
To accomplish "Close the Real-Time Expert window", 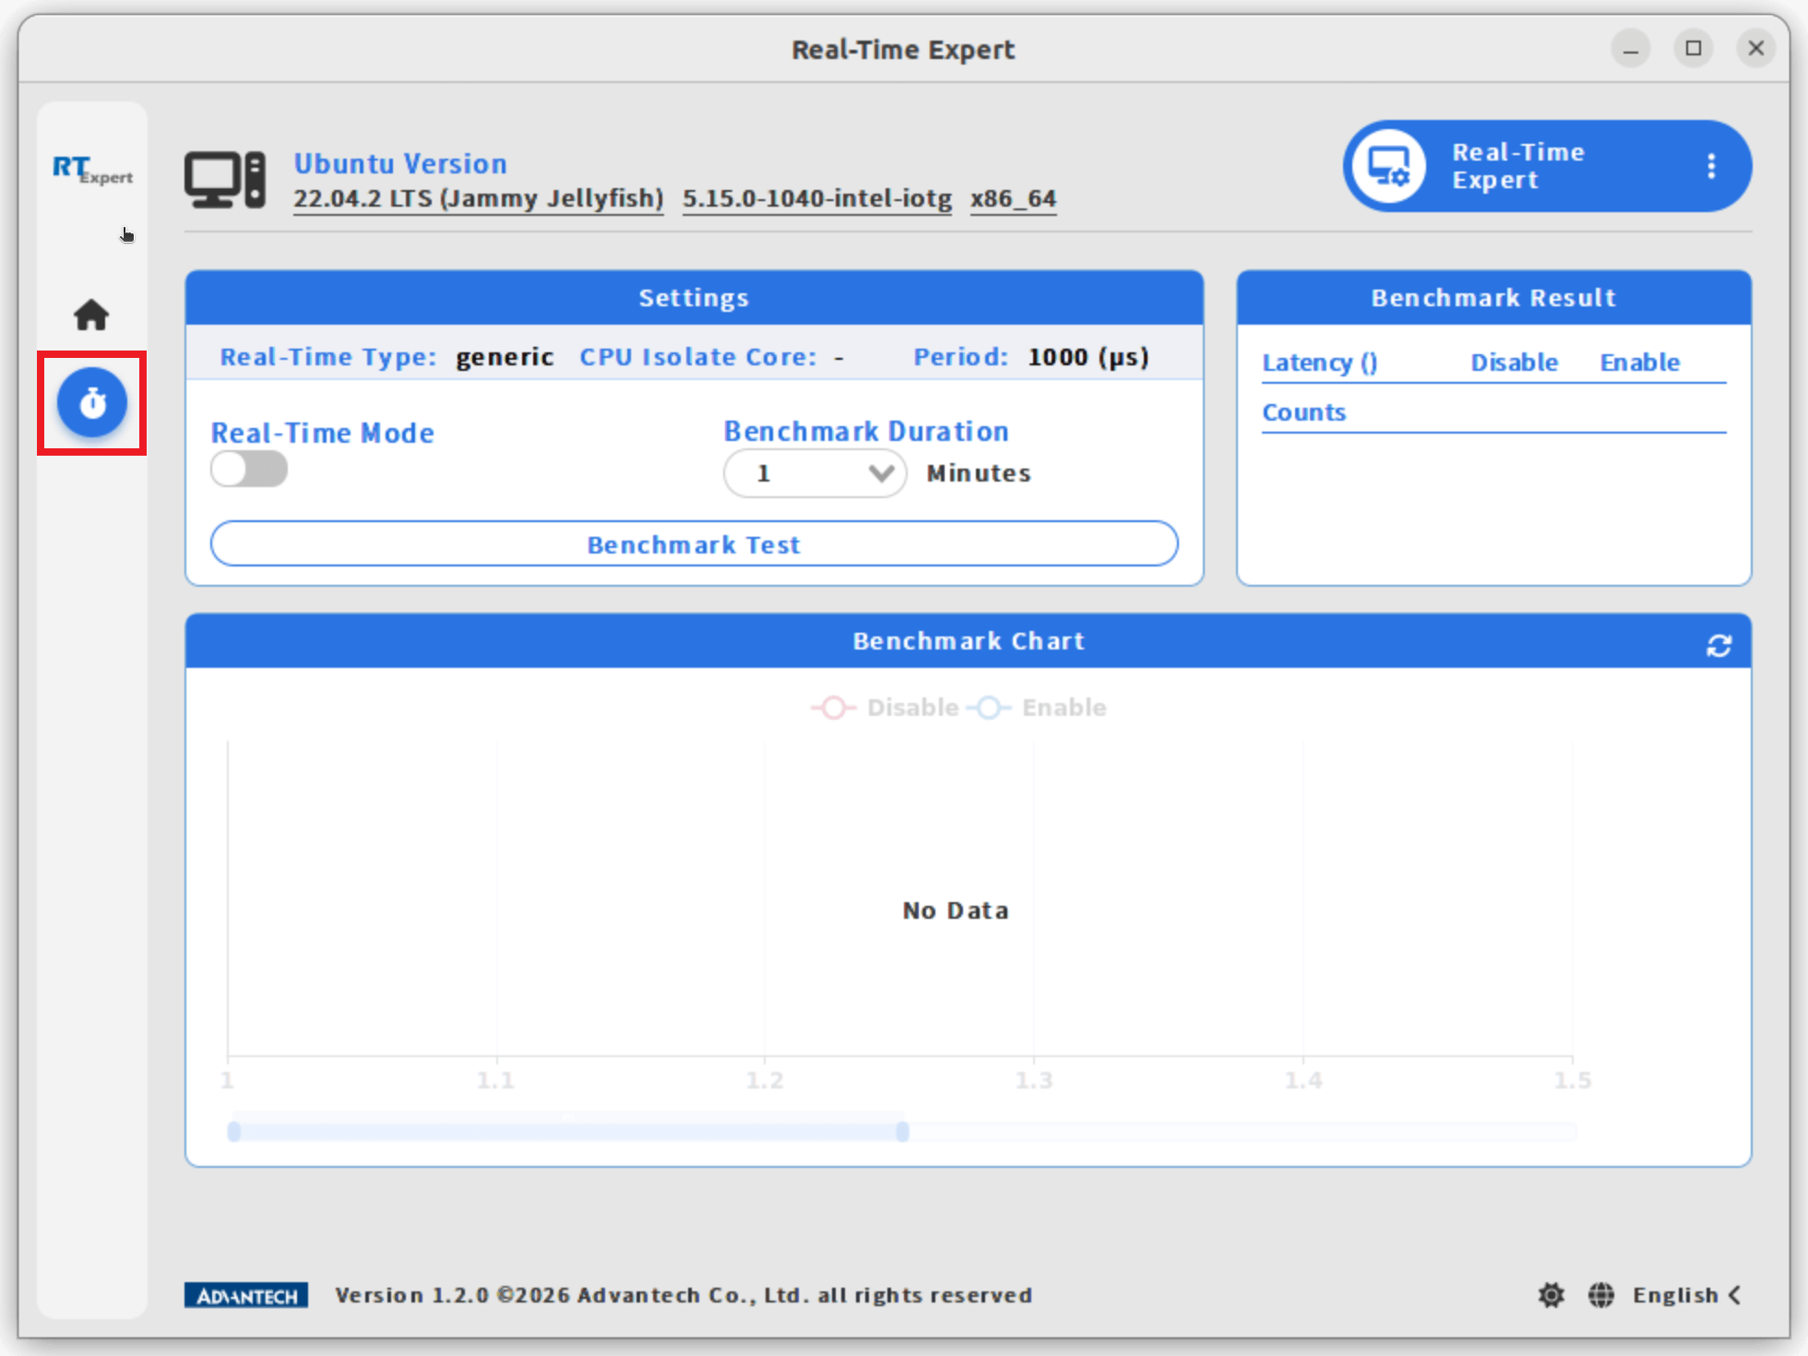I will (x=1756, y=48).
